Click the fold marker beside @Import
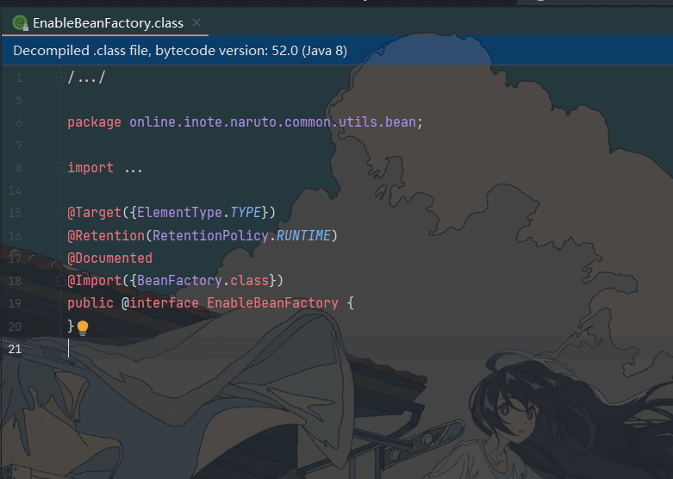 pos(60,281)
